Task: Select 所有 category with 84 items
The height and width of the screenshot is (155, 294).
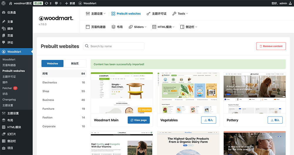Action: (64, 73)
